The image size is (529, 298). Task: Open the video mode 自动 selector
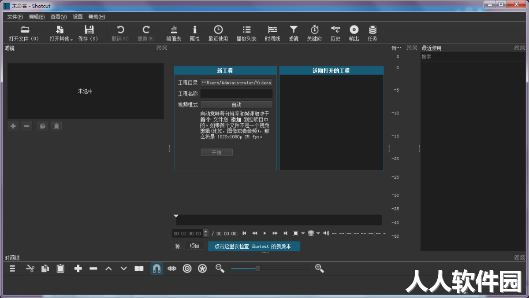tap(236, 105)
